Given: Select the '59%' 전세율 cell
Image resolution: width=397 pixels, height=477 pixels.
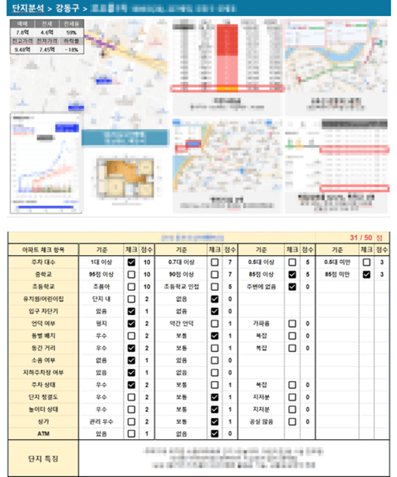Looking at the screenshot, I should coord(71,32).
